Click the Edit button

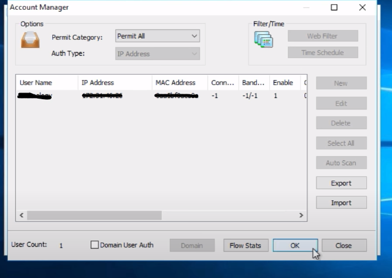point(341,103)
